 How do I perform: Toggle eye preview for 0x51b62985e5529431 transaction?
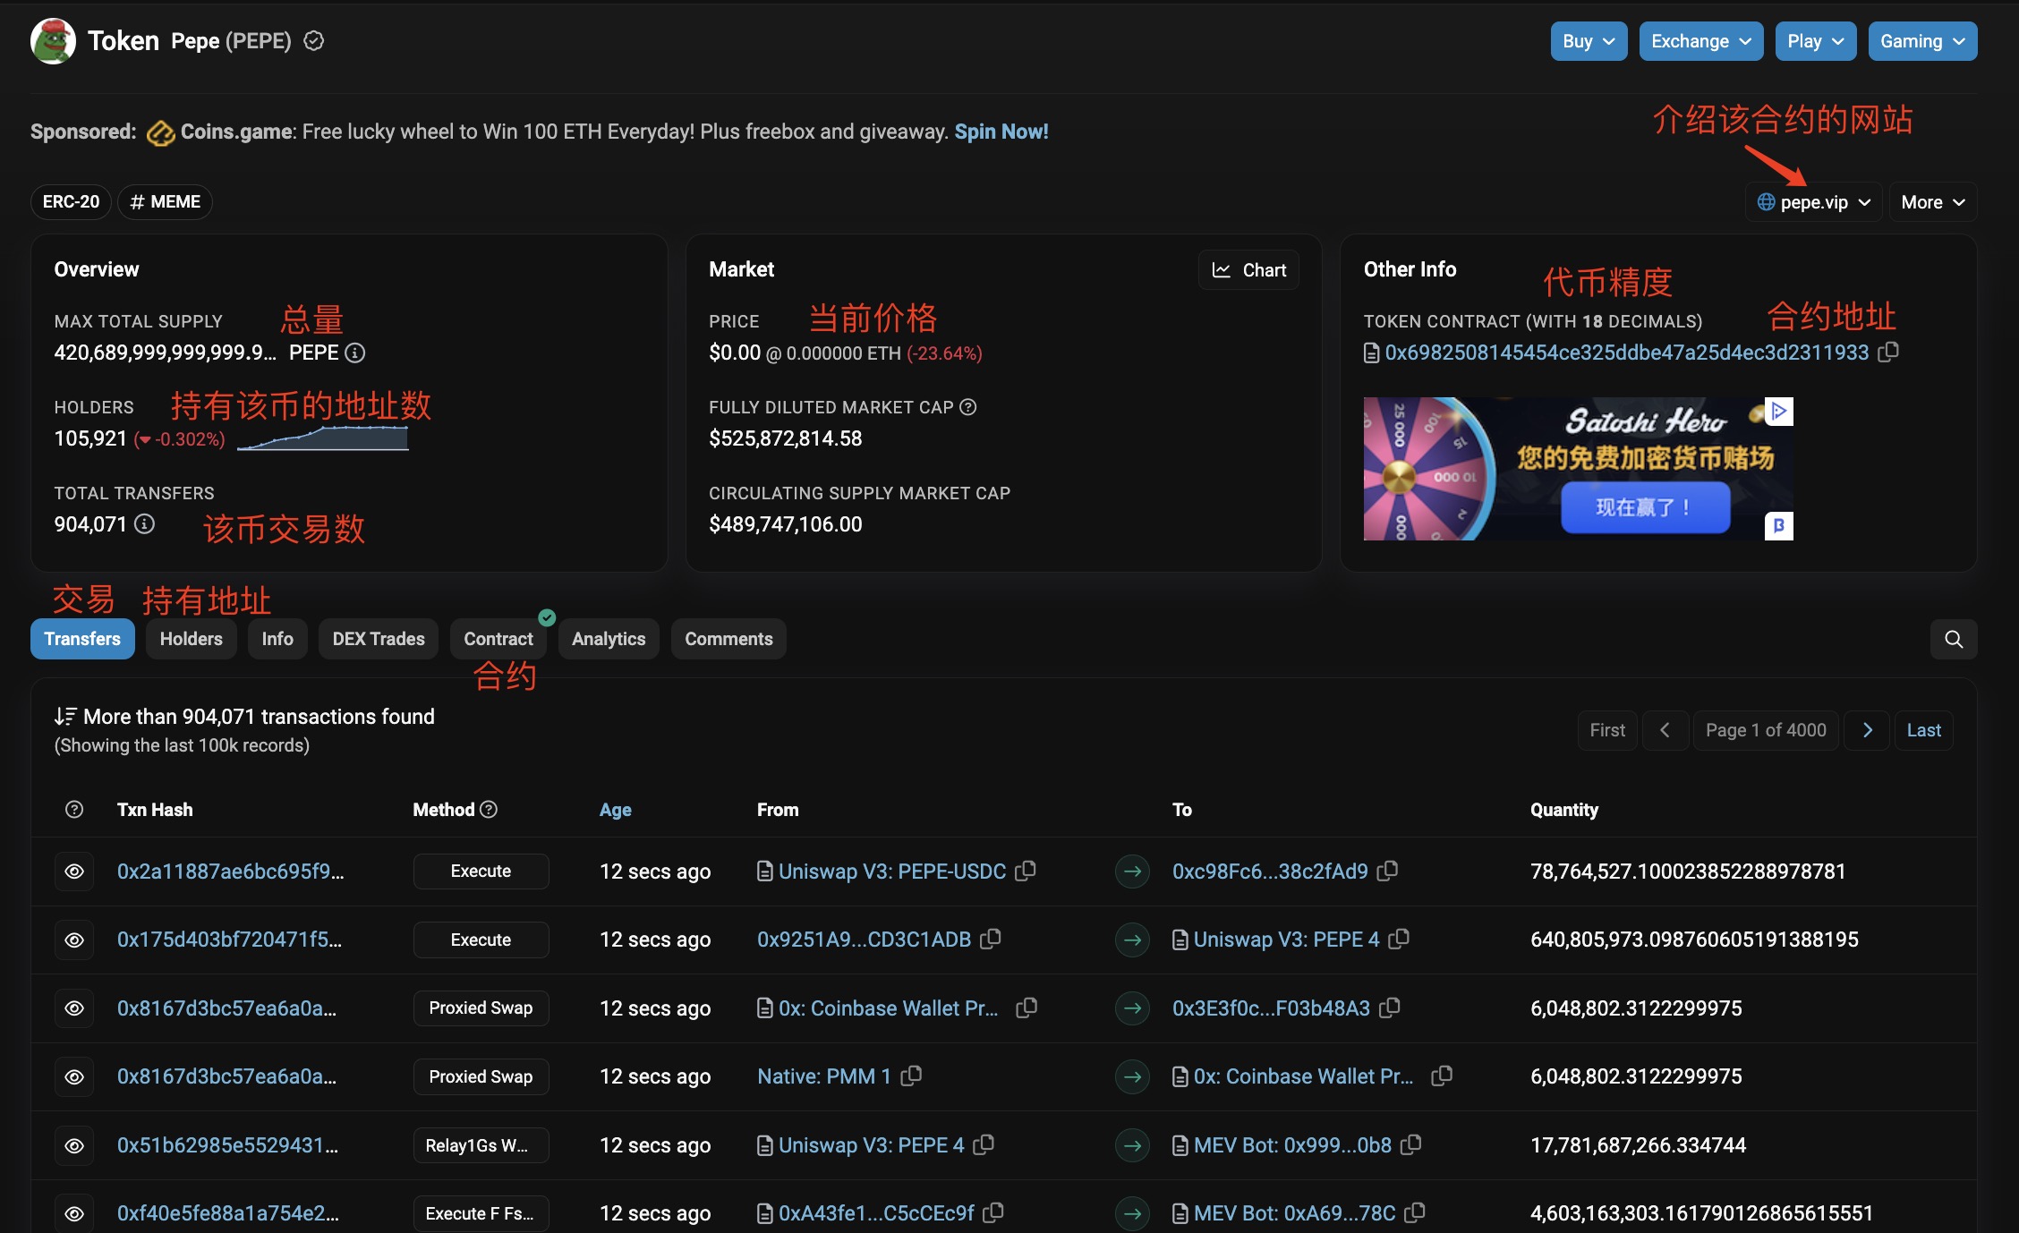74,1145
